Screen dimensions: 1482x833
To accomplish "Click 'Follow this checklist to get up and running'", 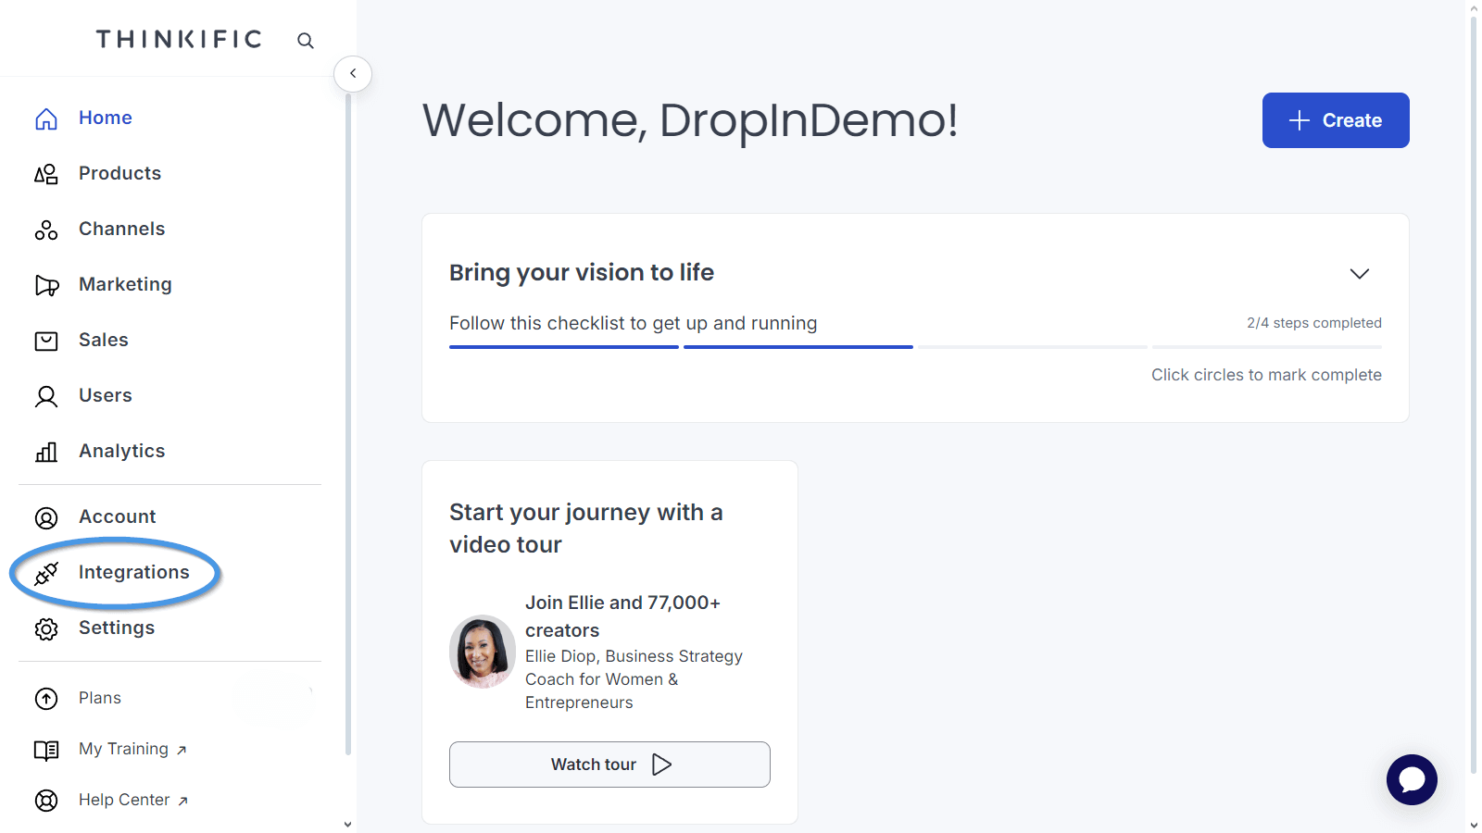I will coord(634,323).
